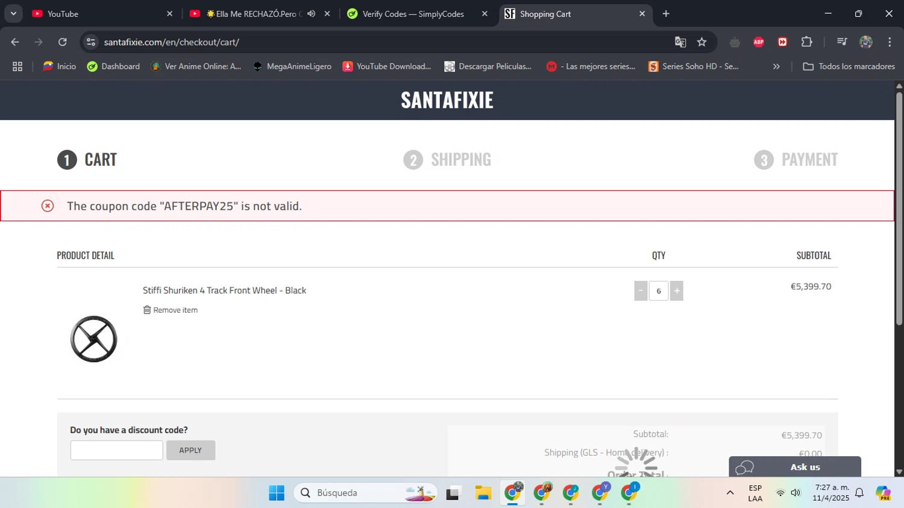
Task: Show hidden system tray icons
Action: point(730,493)
